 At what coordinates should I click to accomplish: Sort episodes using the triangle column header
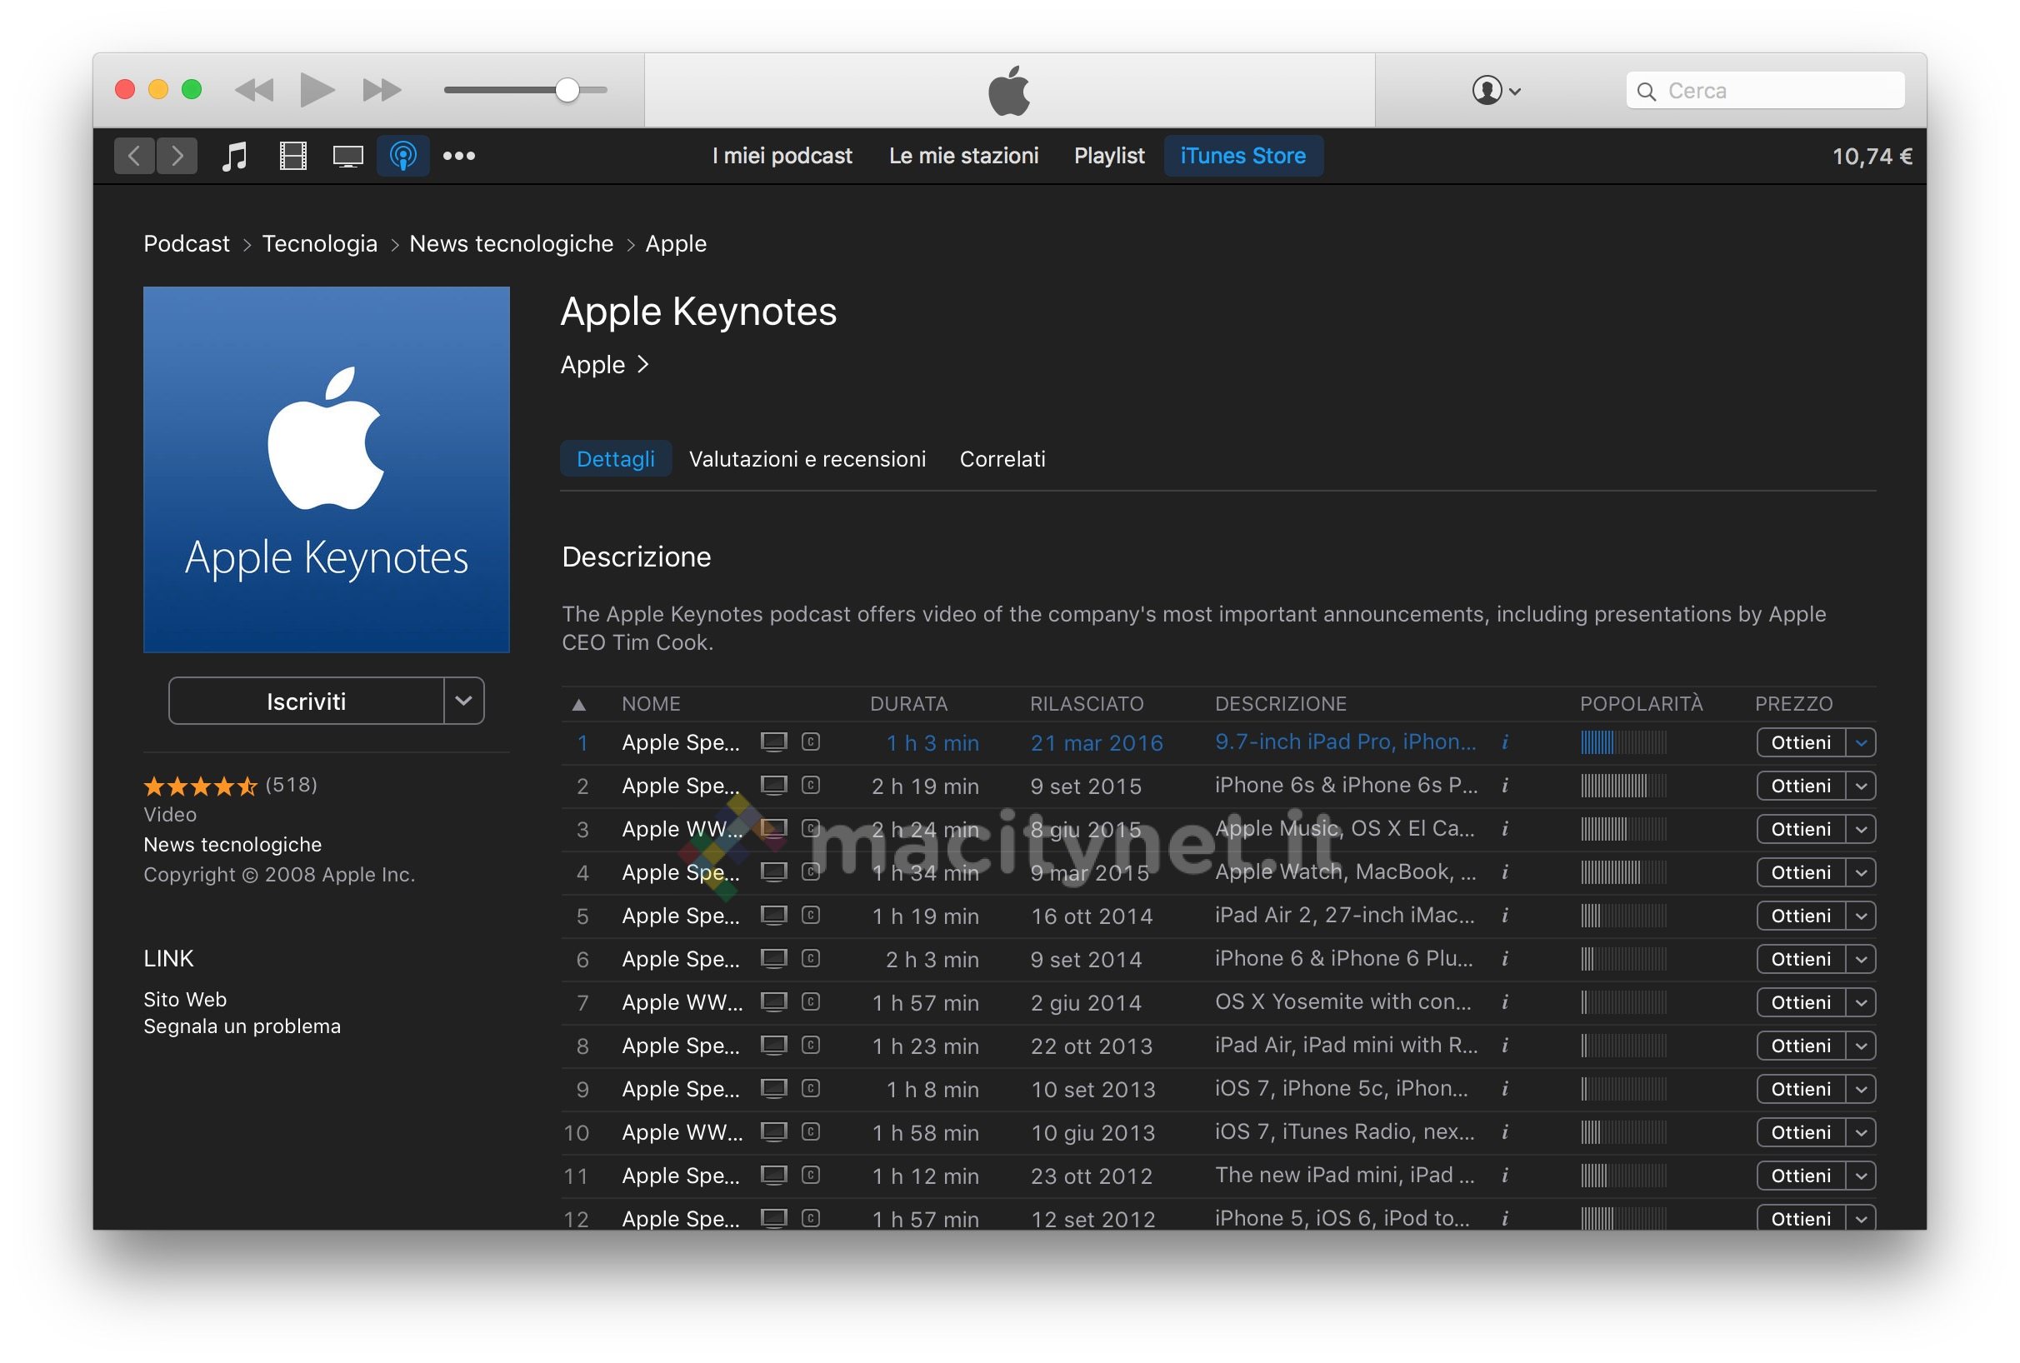click(x=579, y=705)
